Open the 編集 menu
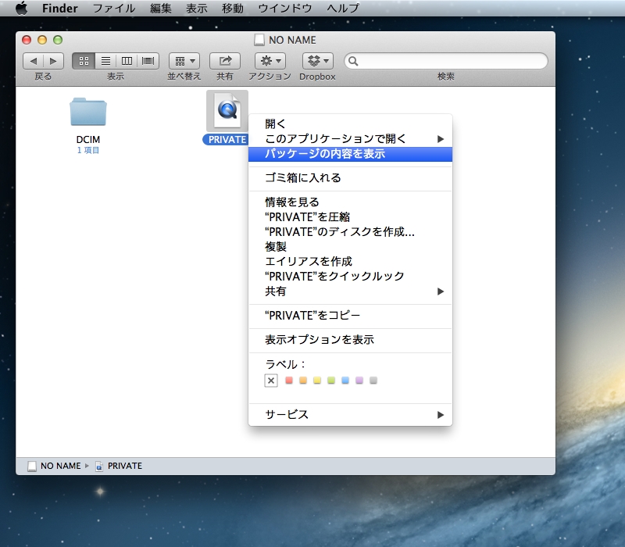Viewport: 625px width, 547px height. (x=161, y=8)
